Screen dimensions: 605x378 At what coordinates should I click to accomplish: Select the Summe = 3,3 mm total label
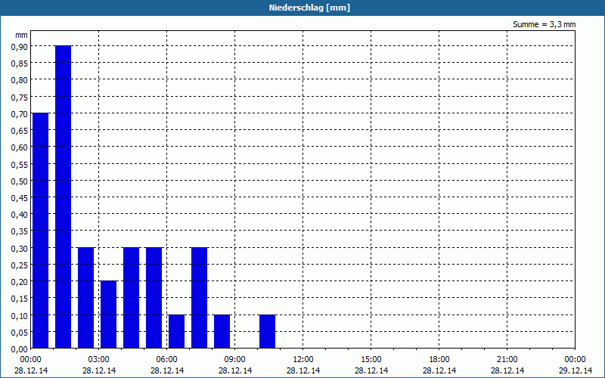(544, 24)
